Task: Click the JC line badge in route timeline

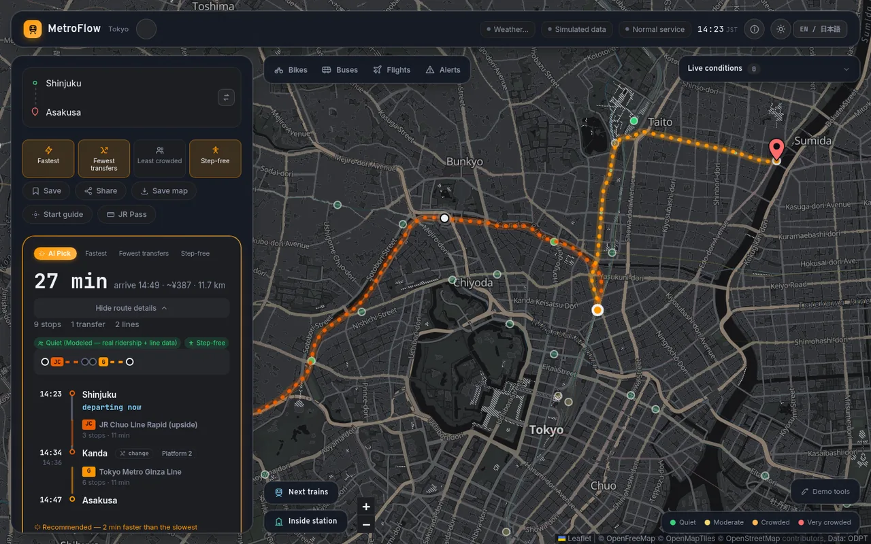Action: click(88, 424)
